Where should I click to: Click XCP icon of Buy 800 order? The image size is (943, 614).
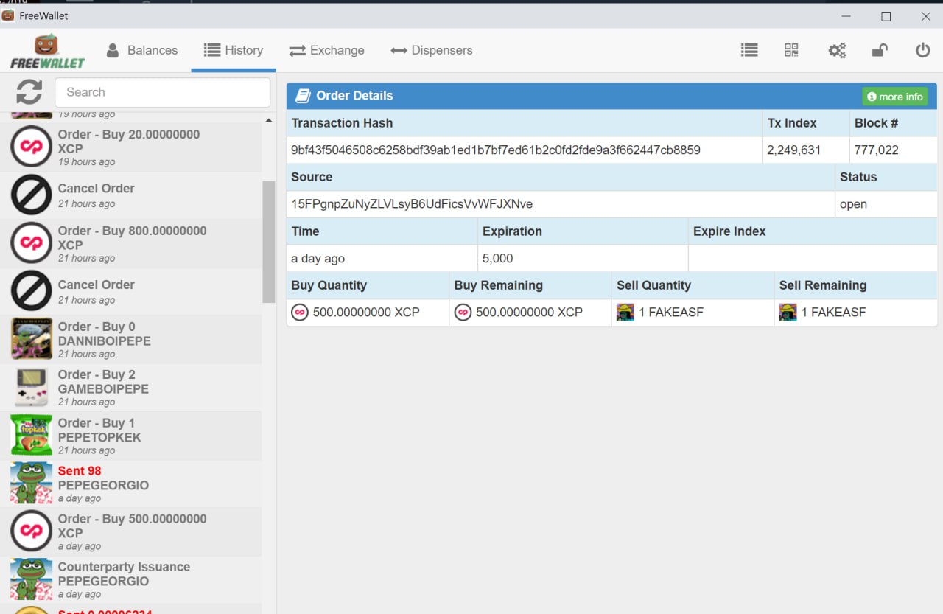[x=32, y=243]
